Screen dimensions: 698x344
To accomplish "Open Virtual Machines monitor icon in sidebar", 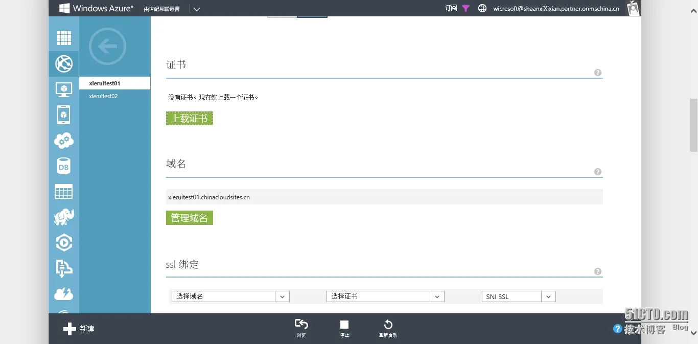I will [x=64, y=89].
